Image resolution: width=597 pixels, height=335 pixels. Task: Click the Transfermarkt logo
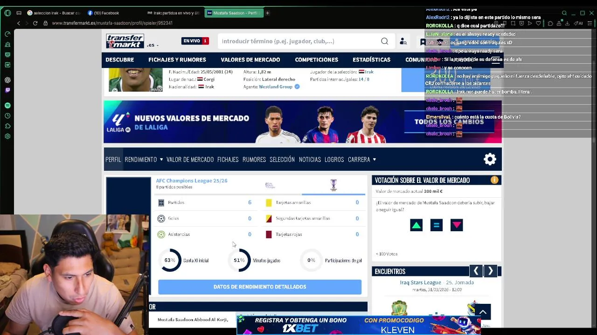[x=125, y=41]
